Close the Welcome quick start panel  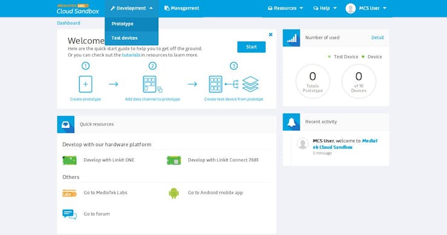tap(271, 34)
